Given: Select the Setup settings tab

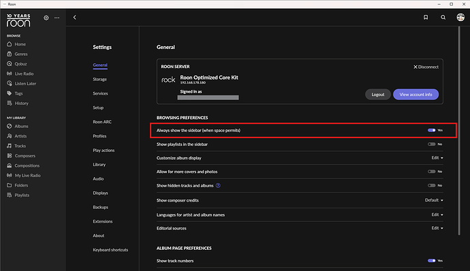Looking at the screenshot, I should pos(98,108).
